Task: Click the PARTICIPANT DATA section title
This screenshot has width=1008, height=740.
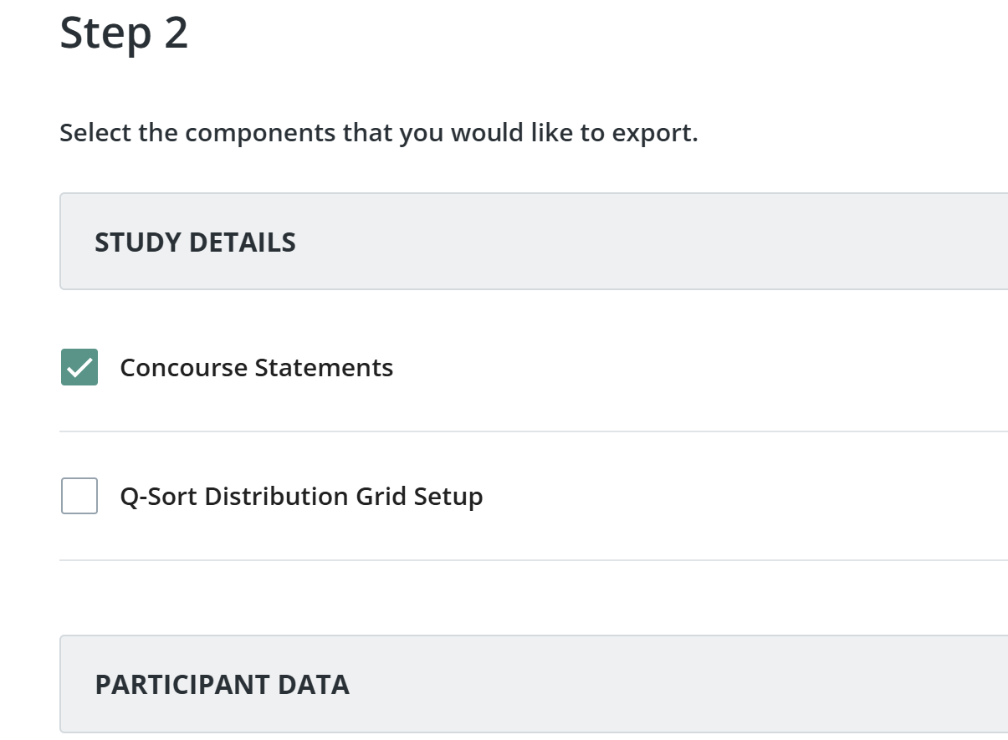Action: pos(222,684)
